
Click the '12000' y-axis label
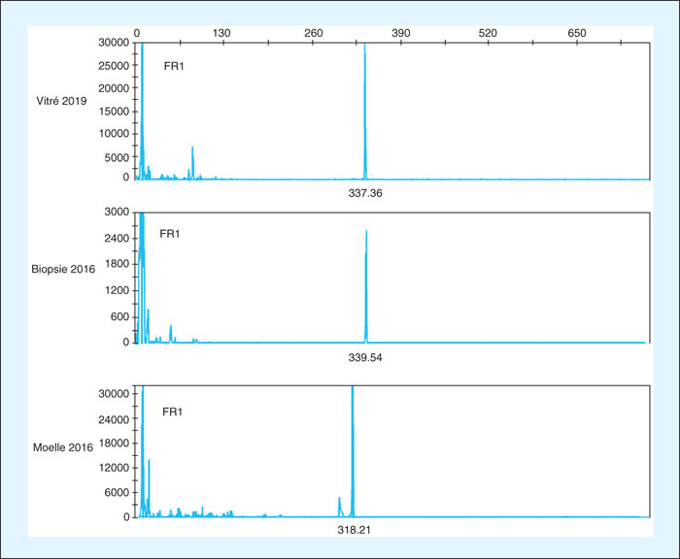[114, 468]
